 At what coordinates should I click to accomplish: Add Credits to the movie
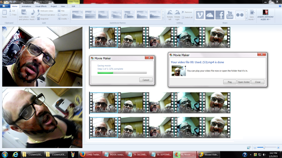[63, 19]
